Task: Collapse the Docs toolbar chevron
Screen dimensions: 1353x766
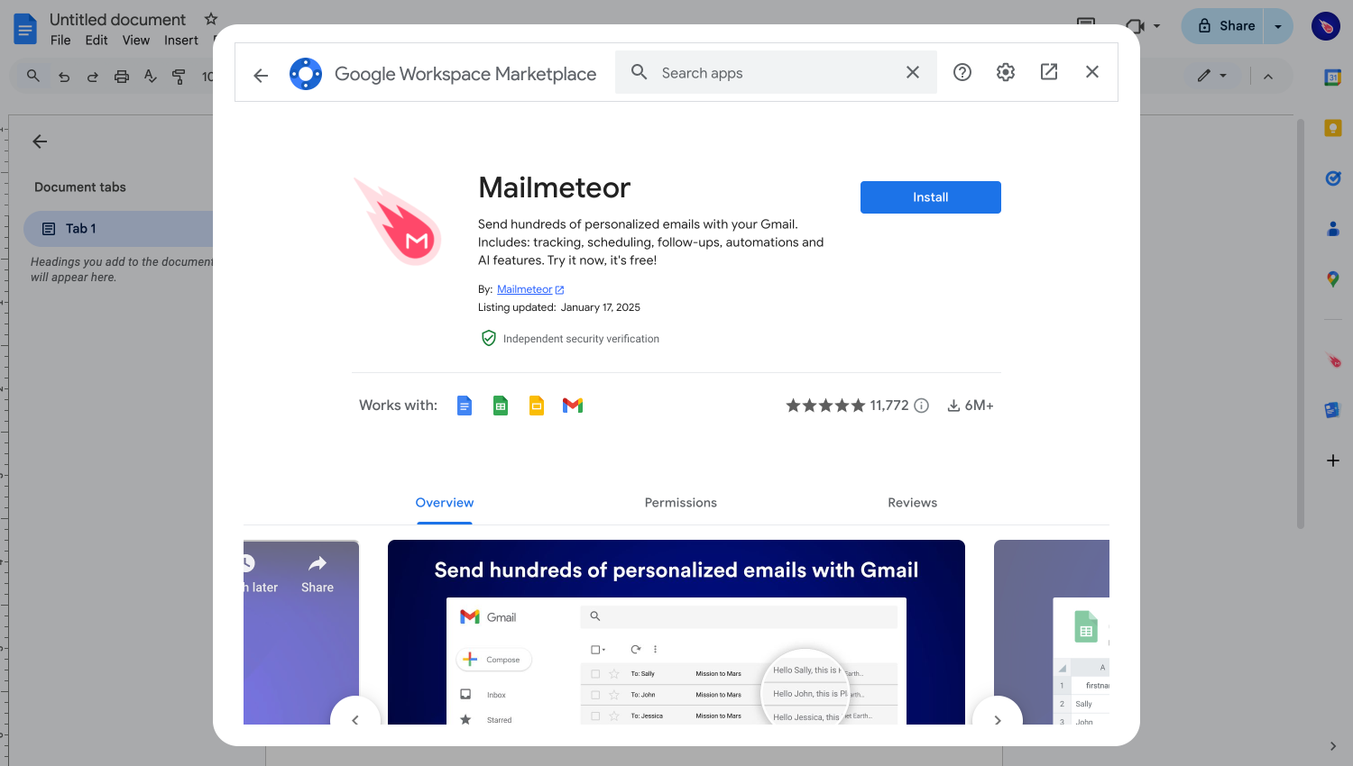Action: pyautogui.click(x=1268, y=77)
